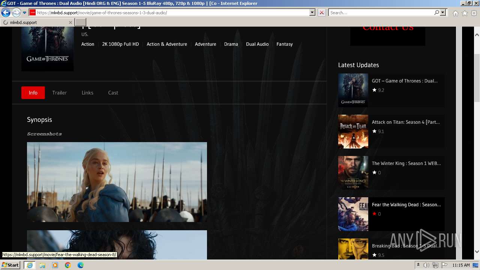Open a new blank tab
Viewport: 480px width, 270px height.
coord(81,22)
